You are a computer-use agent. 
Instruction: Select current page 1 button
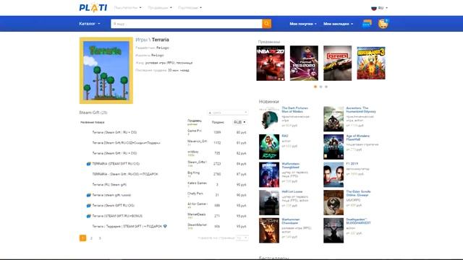click(82, 238)
